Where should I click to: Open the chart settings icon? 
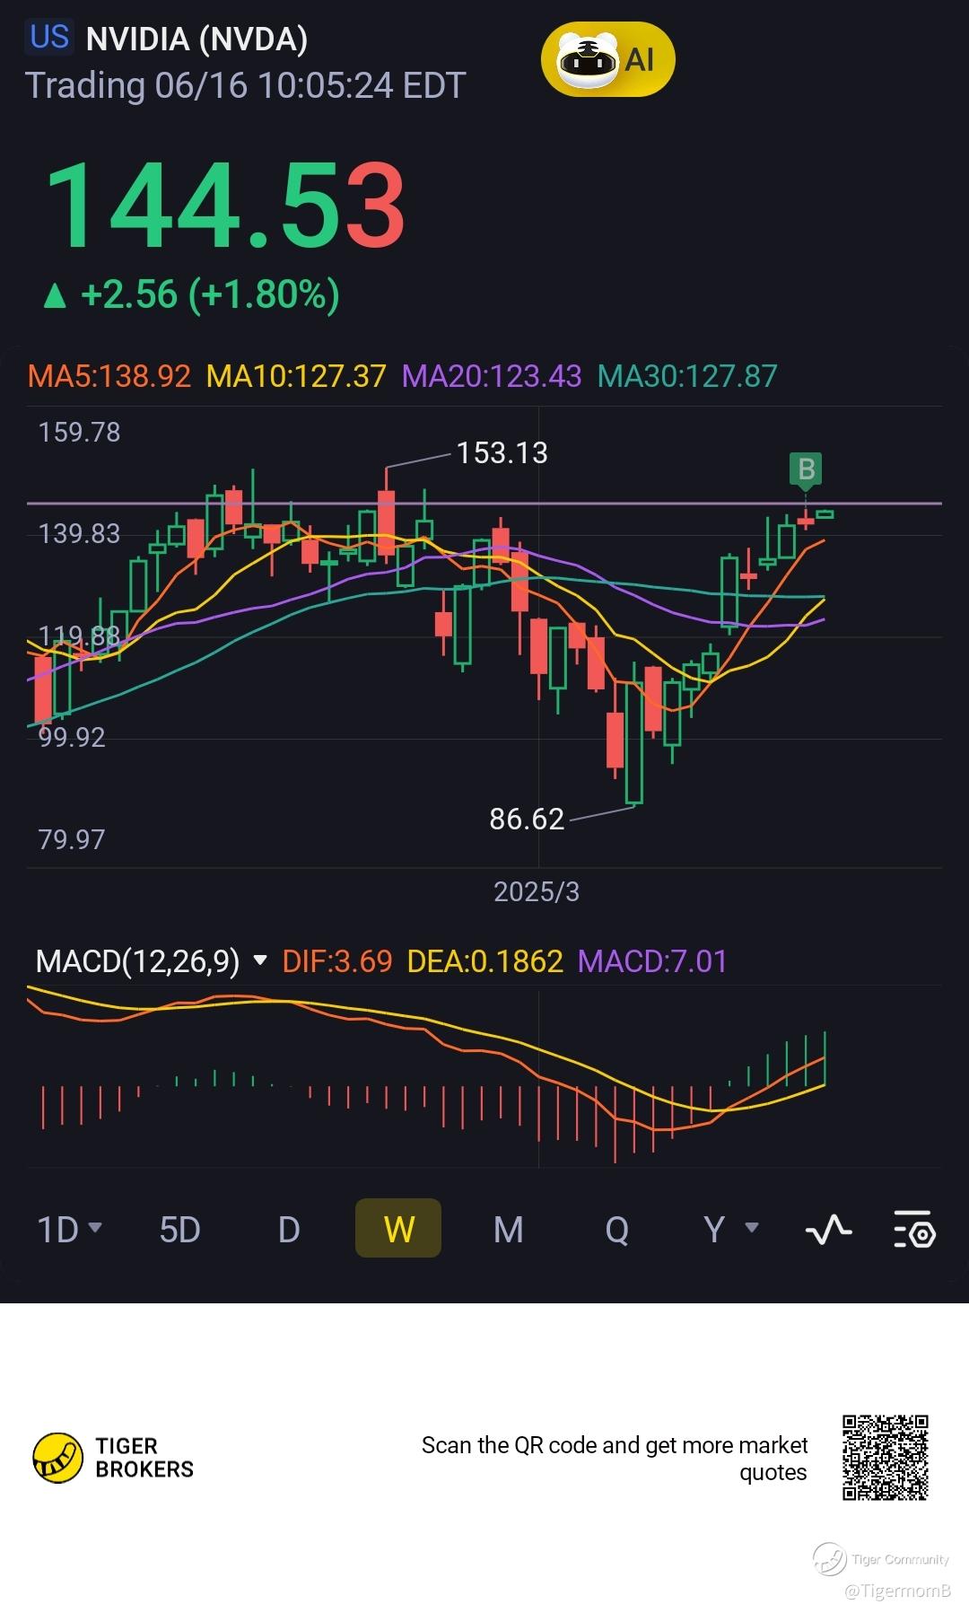click(914, 1229)
